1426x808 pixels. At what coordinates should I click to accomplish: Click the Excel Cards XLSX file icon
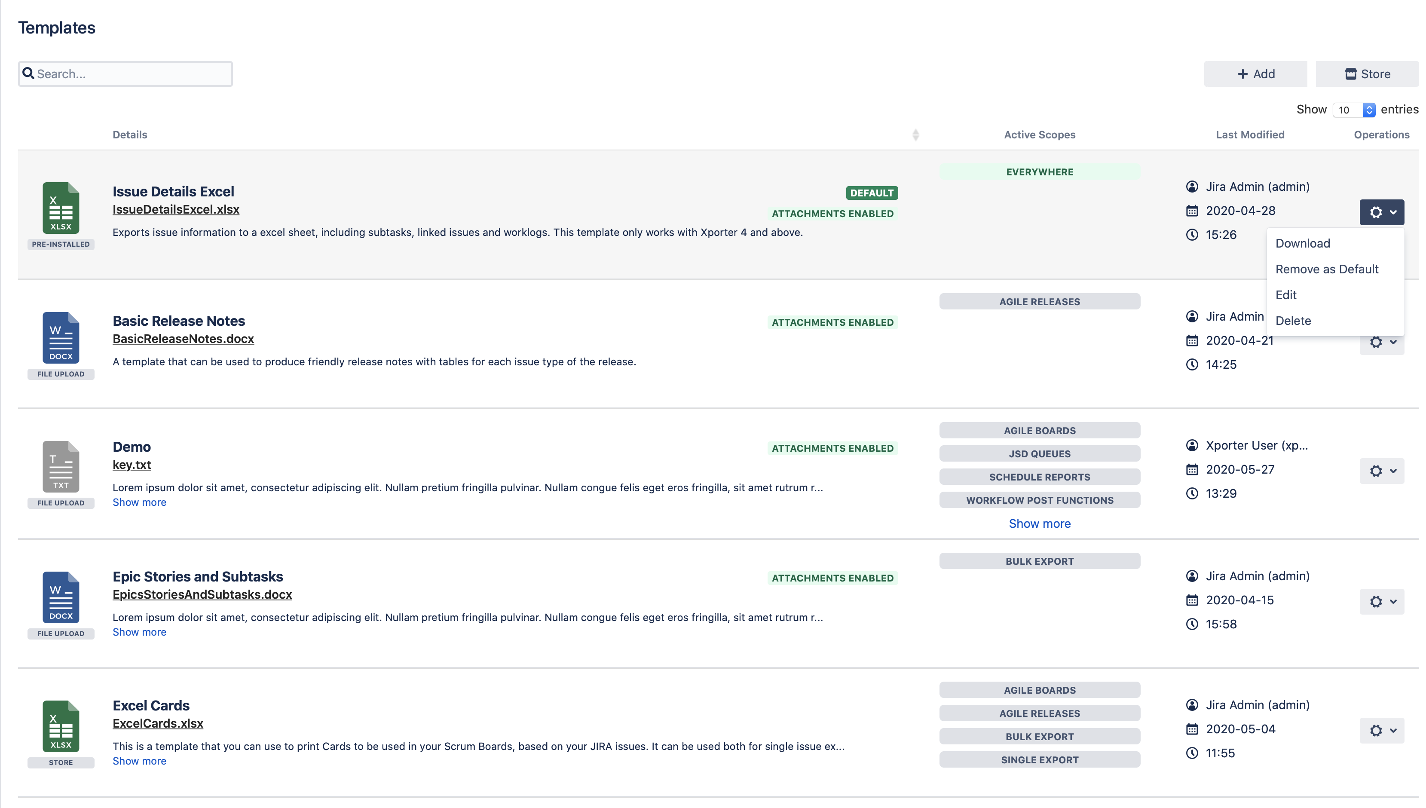click(61, 726)
